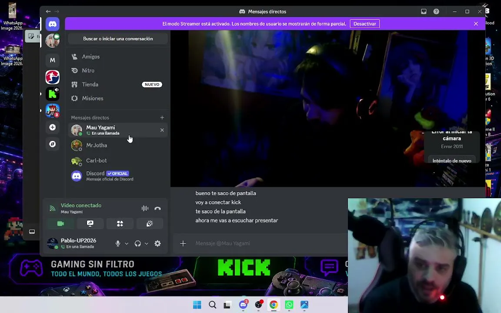Open user settings gear
The width and height of the screenshot is (501, 313).
[157, 243]
